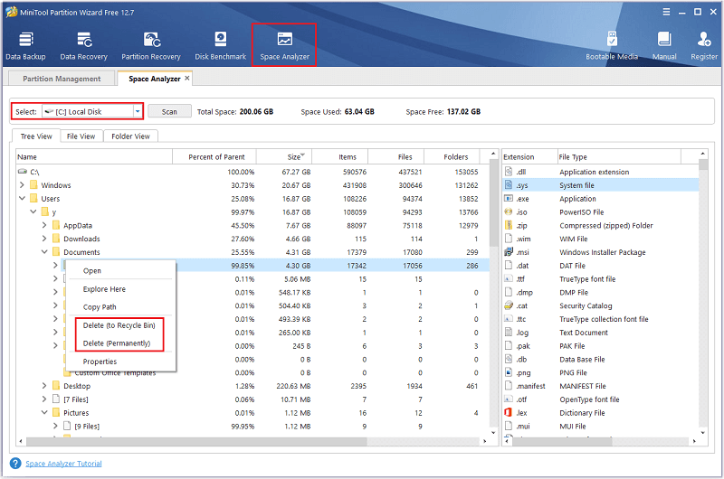Switch to the Folder View tab
The image size is (724, 479).
[130, 136]
